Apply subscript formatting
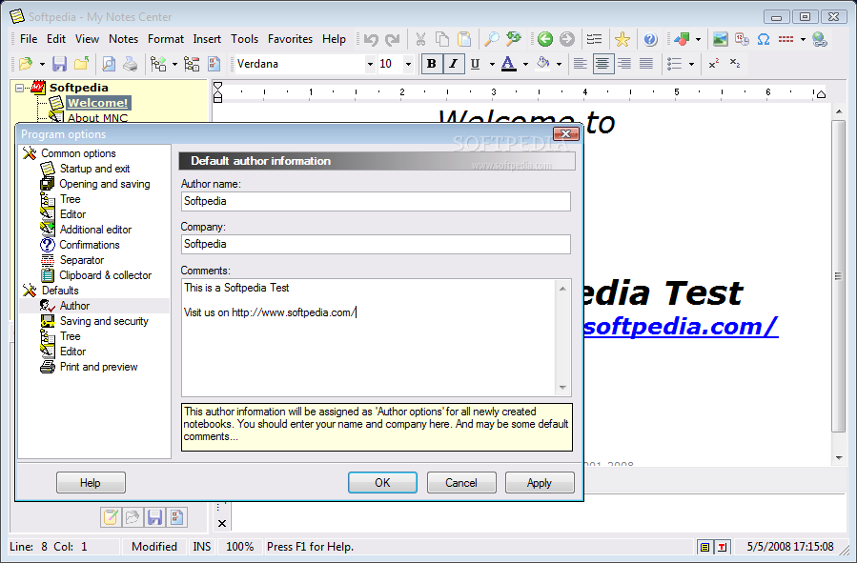857x563 pixels. 735,64
